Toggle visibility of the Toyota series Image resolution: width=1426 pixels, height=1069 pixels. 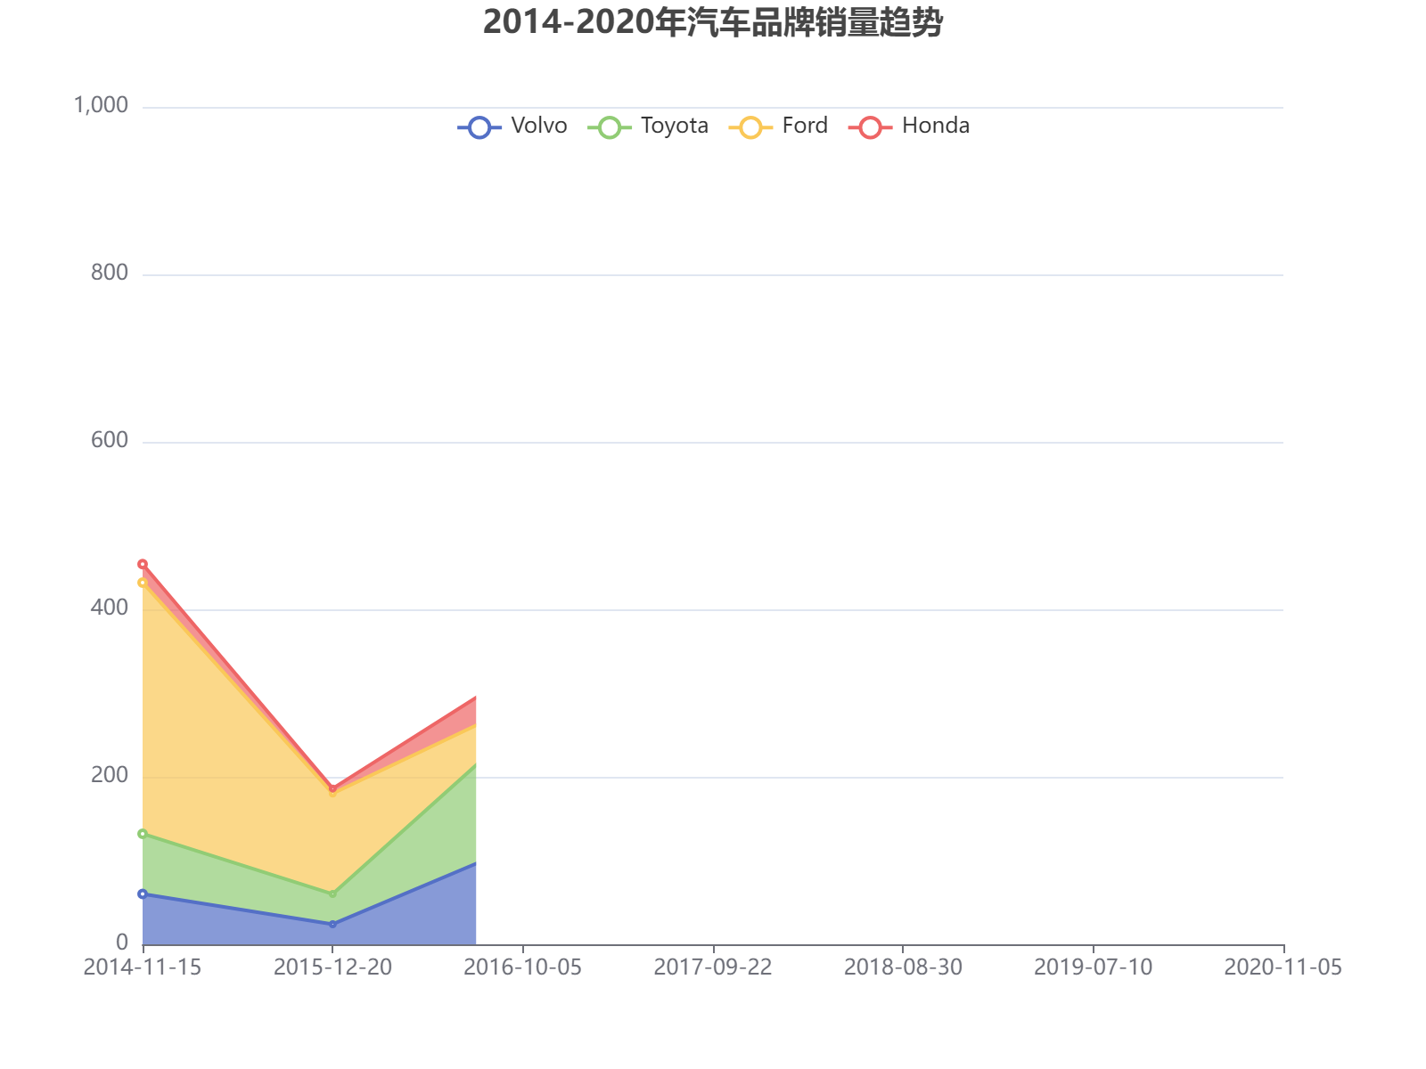[642, 126]
